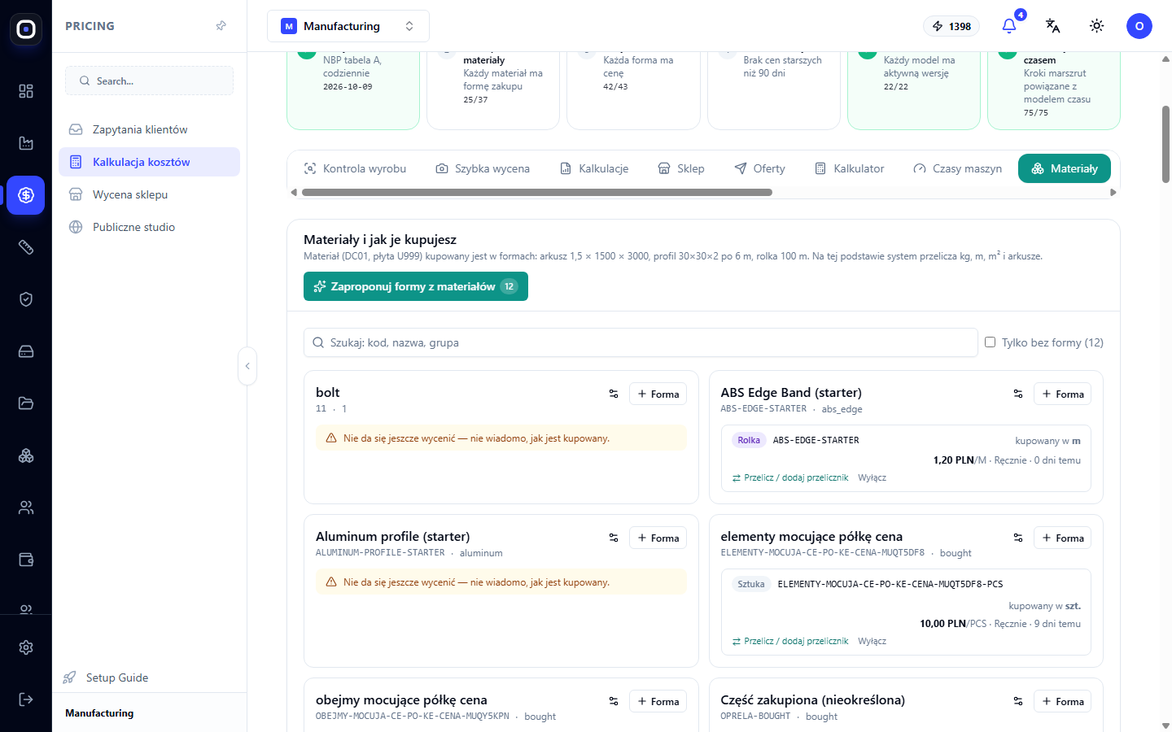Image resolution: width=1172 pixels, height=732 pixels.
Task: Click 'Zaproponuj formy z materiałów' button
Action: (x=416, y=286)
